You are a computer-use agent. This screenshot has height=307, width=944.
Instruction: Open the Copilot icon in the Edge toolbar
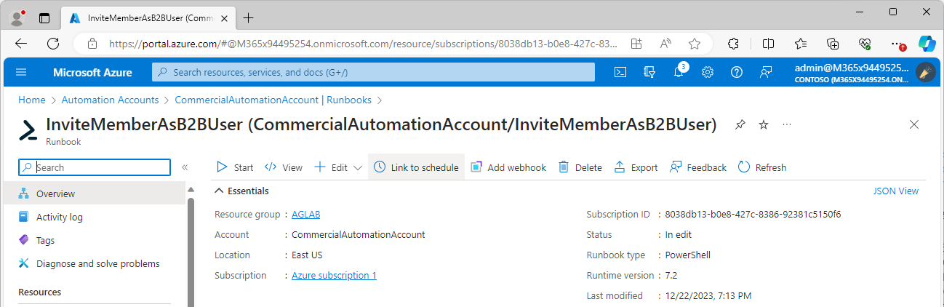tap(926, 43)
